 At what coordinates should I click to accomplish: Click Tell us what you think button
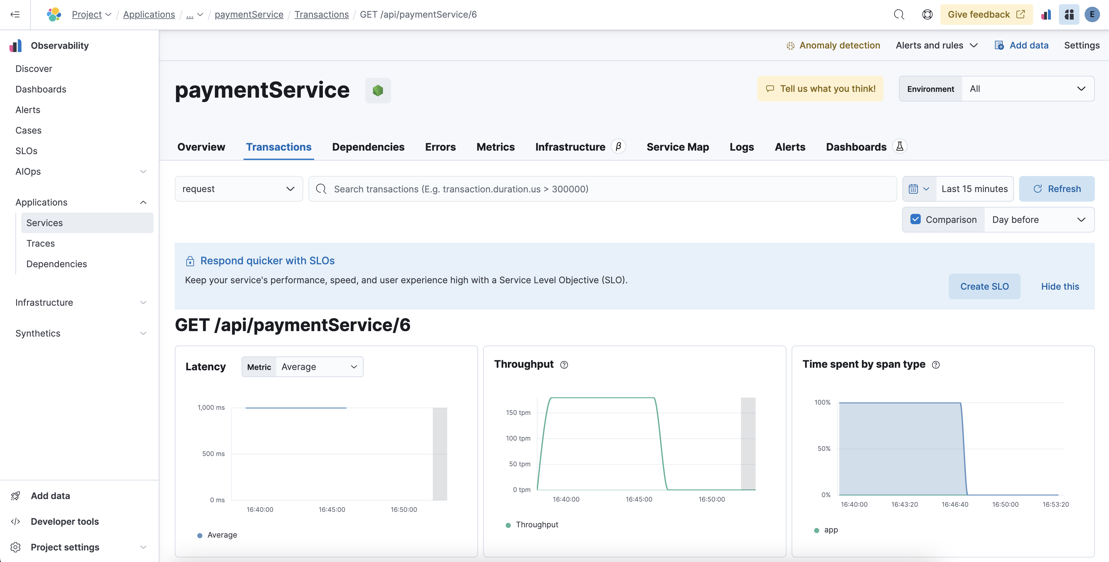[x=820, y=89]
